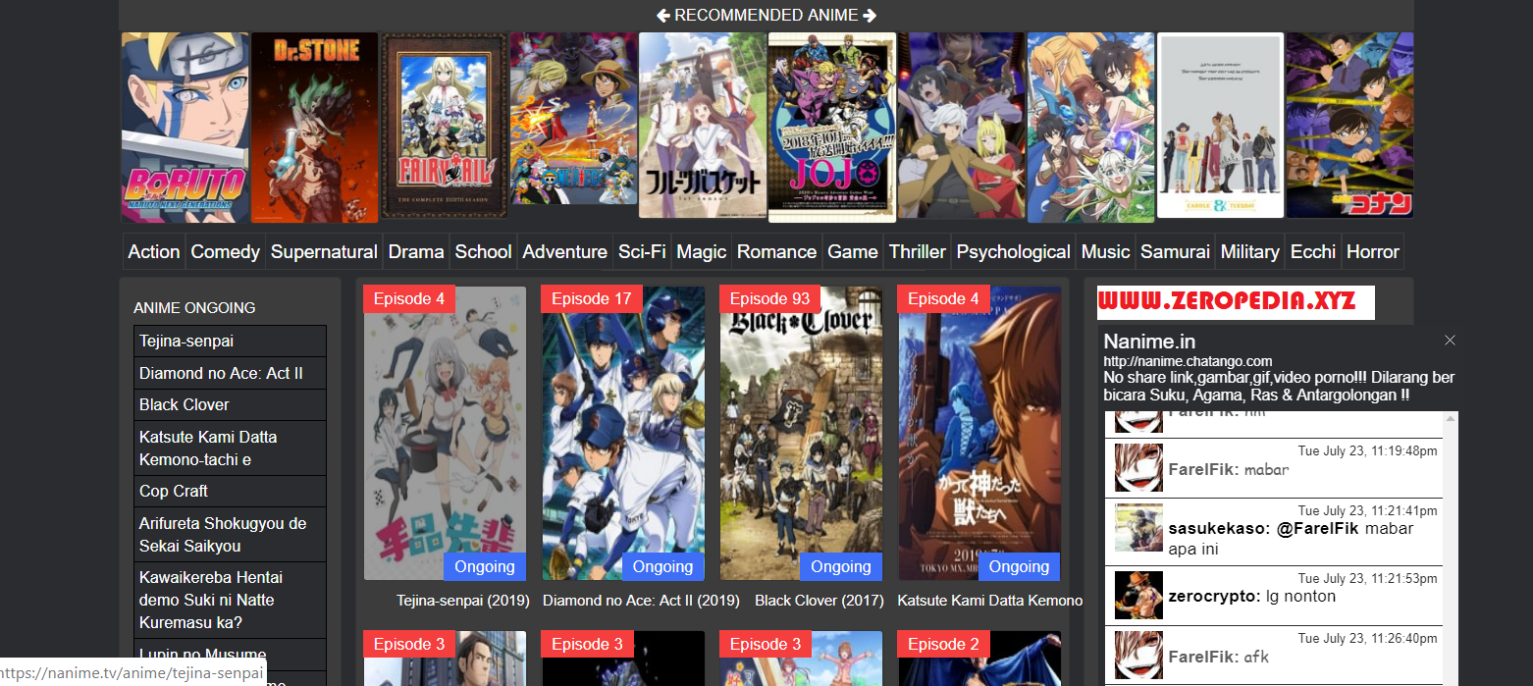This screenshot has width=1533, height=686.
Task: Open the Black Clover episode 93 thumbnail
Action: 801,432
